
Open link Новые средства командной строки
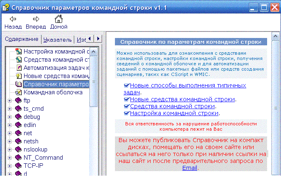click(x=182, y=99)
